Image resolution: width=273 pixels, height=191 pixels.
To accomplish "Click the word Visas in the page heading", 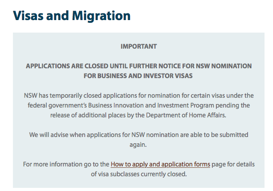I will [28, 16].
